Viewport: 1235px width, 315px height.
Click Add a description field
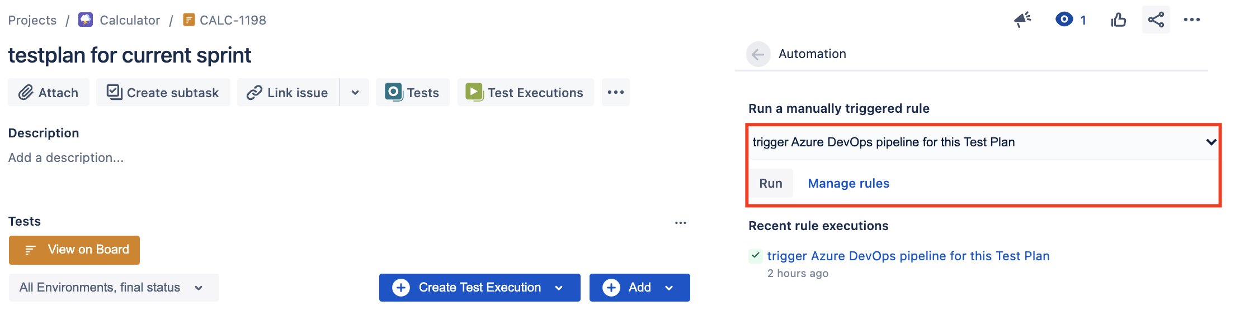coord(66,158)
